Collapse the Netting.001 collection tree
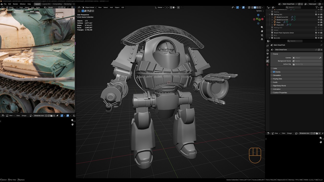Image resolution: width=324 pixels, height=182 pixels. click(x=270, y=14)
